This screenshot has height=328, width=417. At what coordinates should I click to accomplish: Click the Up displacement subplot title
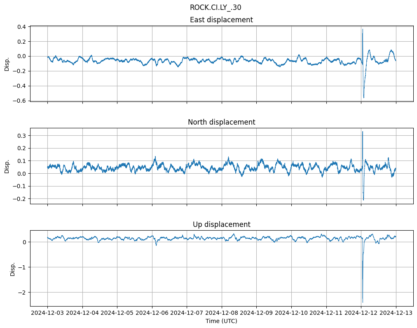pyautogui.click(x=221, y=224)
